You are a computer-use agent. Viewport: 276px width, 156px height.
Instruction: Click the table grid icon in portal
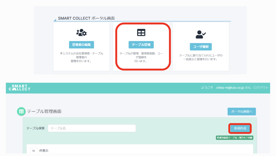coord(141,32)
